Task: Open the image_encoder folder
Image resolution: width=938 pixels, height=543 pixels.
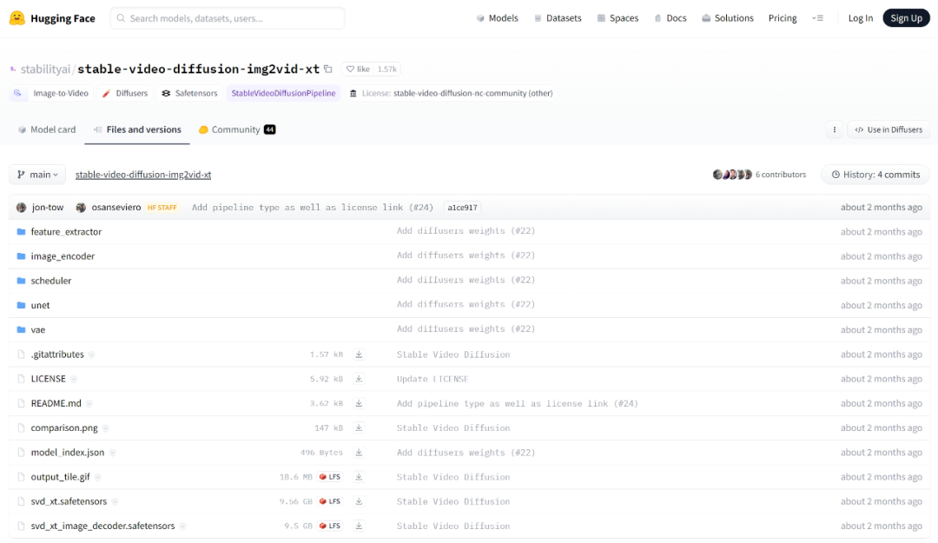Action: tap(63, 256)
